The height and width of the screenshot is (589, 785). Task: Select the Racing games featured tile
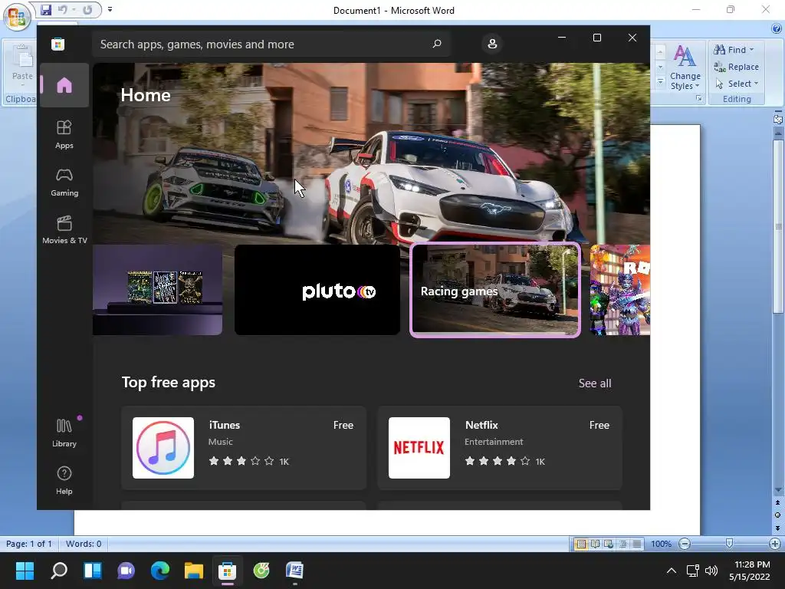495,290
